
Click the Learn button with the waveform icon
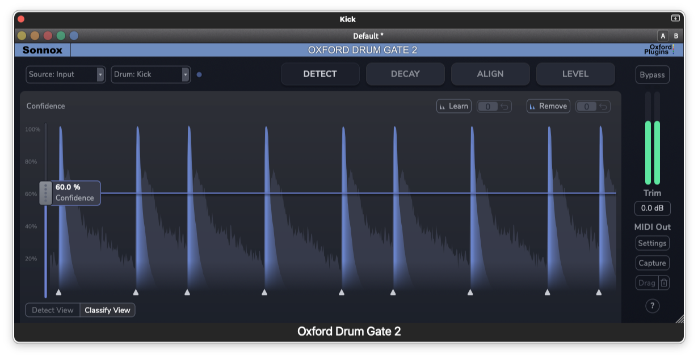[454, 106]
